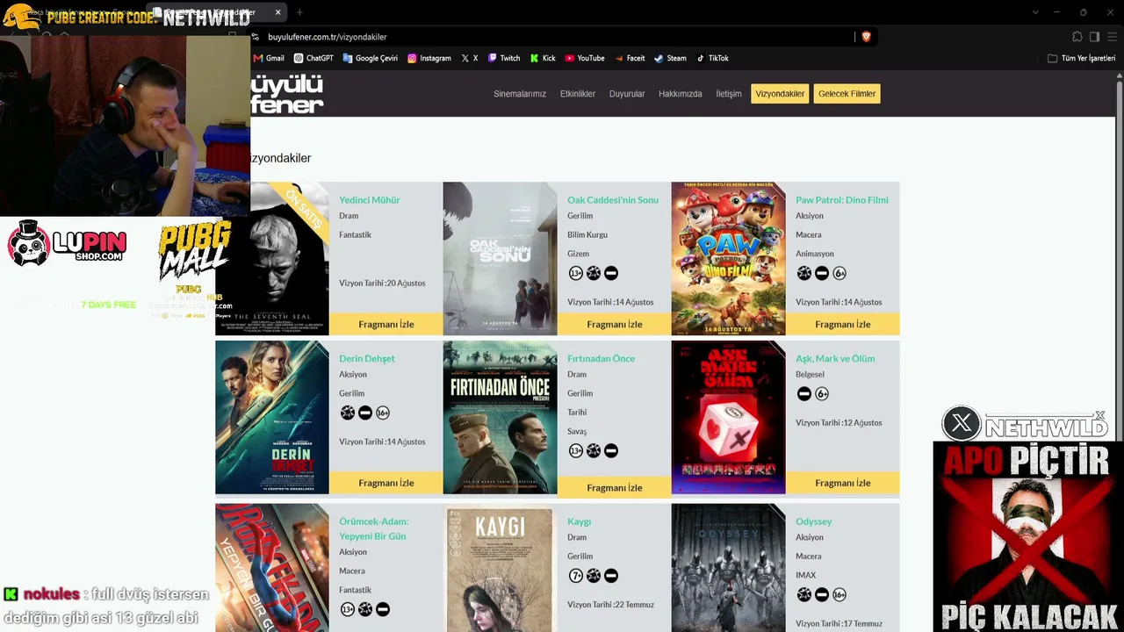Open a new browser tab with the plus button
This screenshot has height=632, width=1124.
(x=299, y=12)
